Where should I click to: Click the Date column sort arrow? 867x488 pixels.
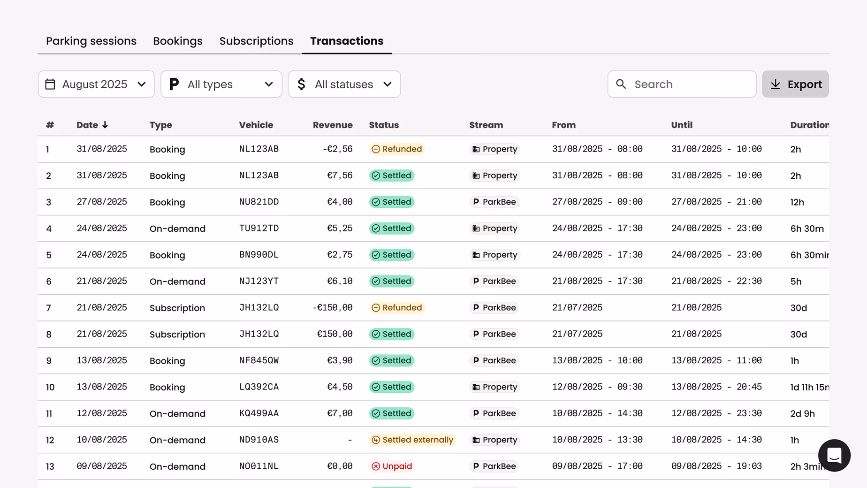(105, 125)
